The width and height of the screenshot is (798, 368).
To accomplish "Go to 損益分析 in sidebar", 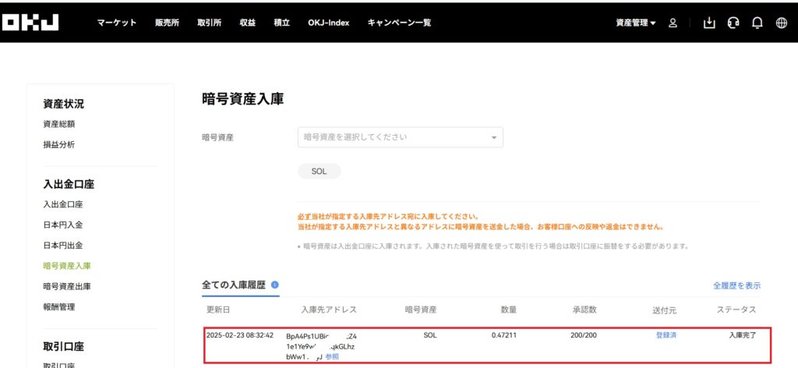I will [x=59, y=144].
